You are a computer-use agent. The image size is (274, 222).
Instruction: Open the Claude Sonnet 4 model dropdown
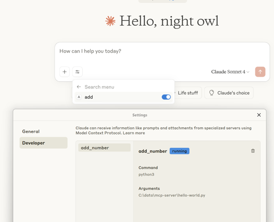tap(230, 72)
